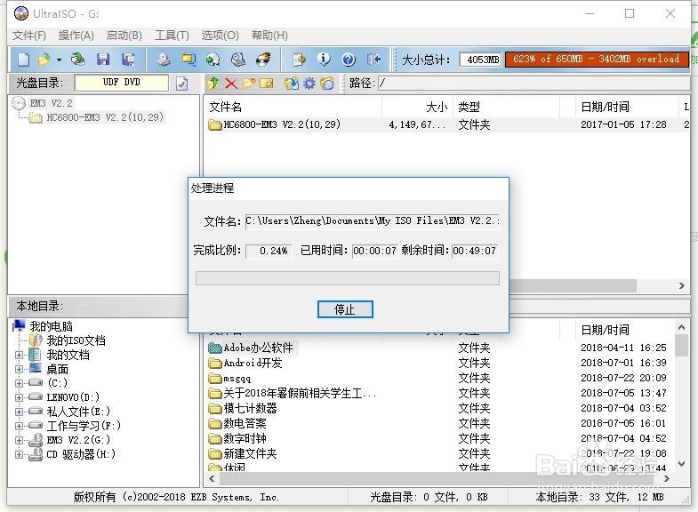Click the Extract folder icon
This screenshot has height=512, width=698.
[292, 84]
